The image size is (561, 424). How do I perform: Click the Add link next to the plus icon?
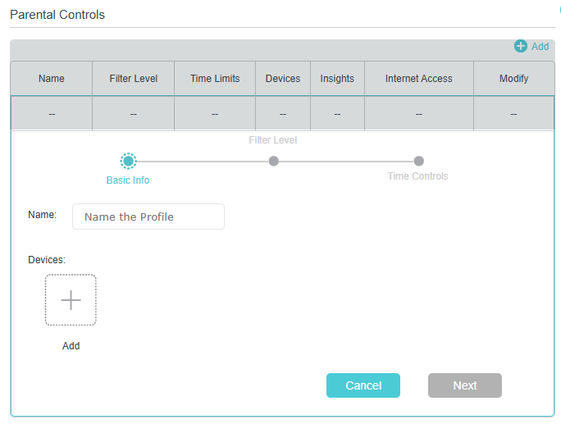click(540, 47)
